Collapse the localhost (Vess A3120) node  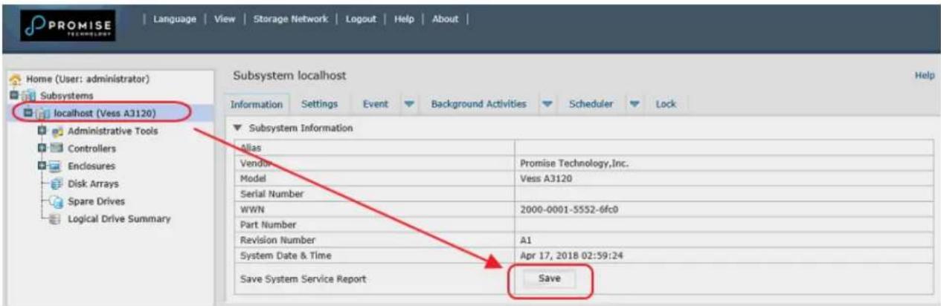click(28, 113)
